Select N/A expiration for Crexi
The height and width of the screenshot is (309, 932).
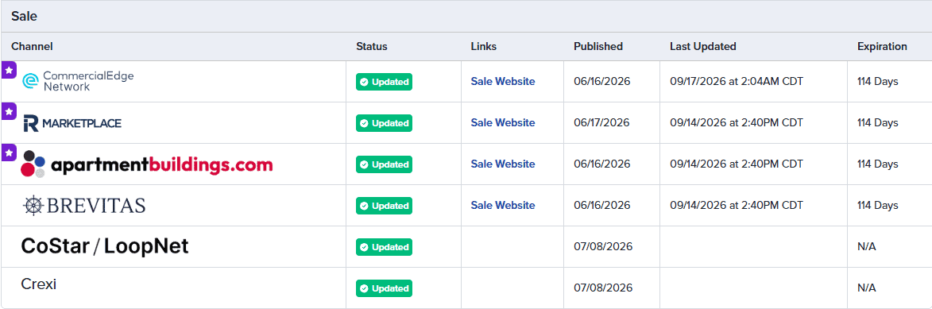pos(867,288)
